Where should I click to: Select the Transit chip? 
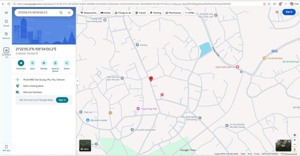[141, 13]
